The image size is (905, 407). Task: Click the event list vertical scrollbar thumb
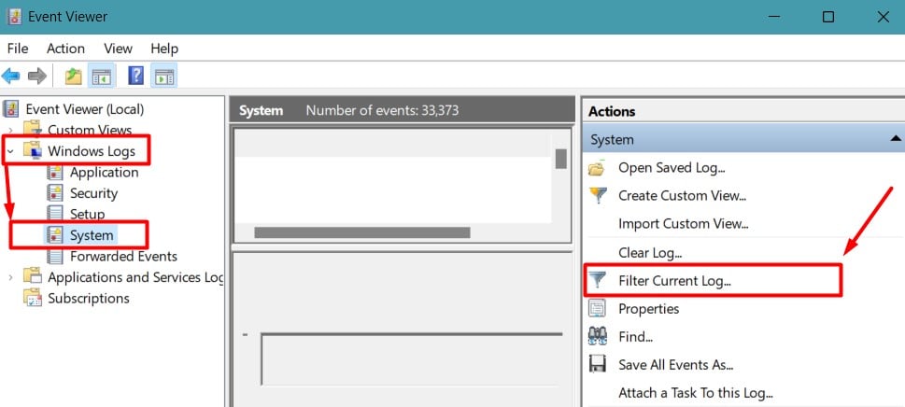click(x=560, y=159)
